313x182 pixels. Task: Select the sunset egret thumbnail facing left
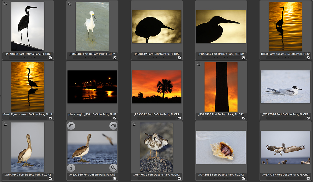pyautogui.click(x=28, y=87)
